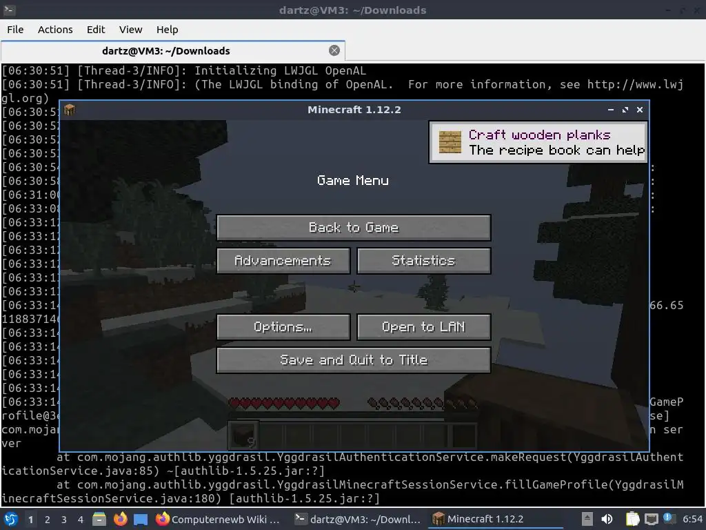The width and height of the screenshot is (706, 530).
Task: Open the terminal Edit menu
Action: [x=95, y=30]
